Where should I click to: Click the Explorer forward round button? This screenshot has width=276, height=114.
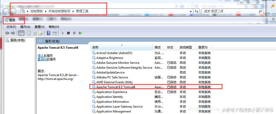pyautogui.click(x=13, y=12)
